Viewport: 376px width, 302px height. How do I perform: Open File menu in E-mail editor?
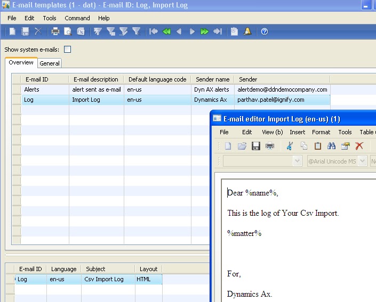pyautogui.click(x=224, y=132)
